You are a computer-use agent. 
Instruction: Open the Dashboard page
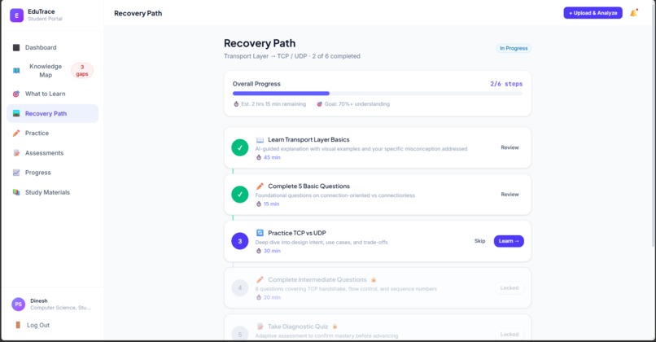pos(52,47)
